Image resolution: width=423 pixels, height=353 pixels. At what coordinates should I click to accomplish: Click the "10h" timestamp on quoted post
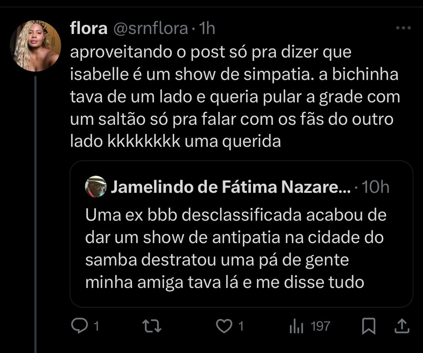376,187
